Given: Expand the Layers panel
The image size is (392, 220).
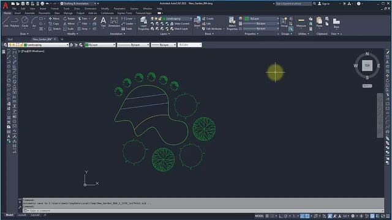Looking at the screenshot, I should tap(165, 34).
